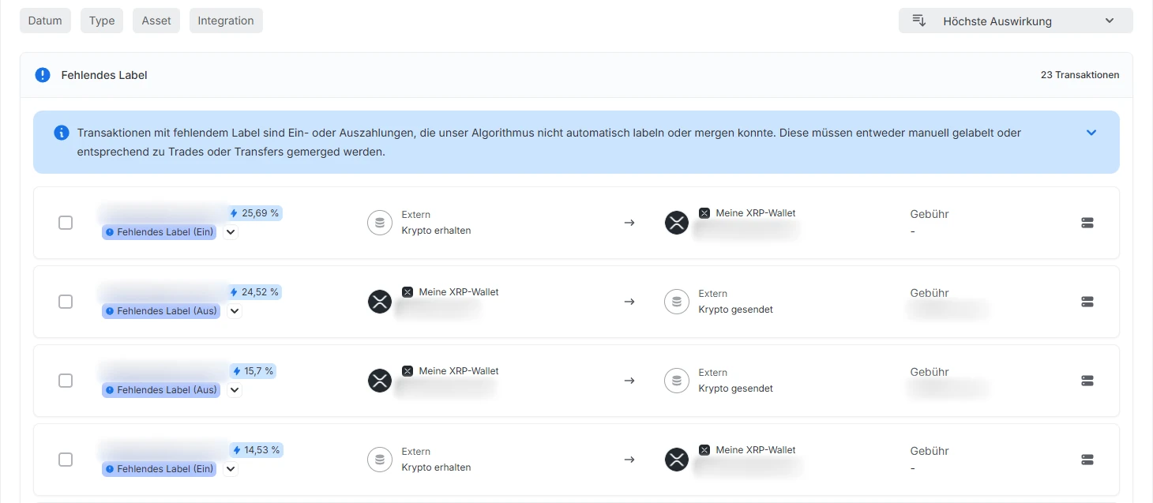The image size is (1153, 503).
Task: Click the arrow icon in the 15,7 % row
Action: click(x=629, y=381)
